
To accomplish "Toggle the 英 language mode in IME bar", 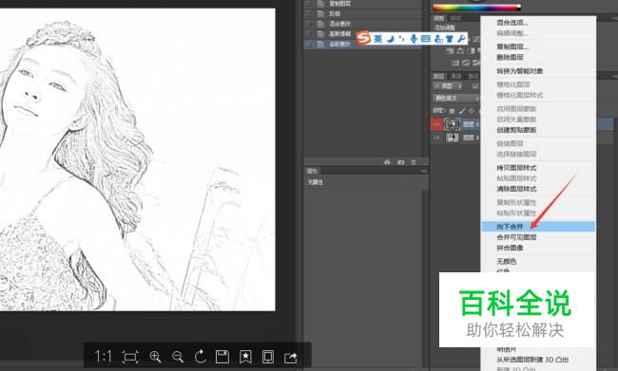I will coord(378,39).
